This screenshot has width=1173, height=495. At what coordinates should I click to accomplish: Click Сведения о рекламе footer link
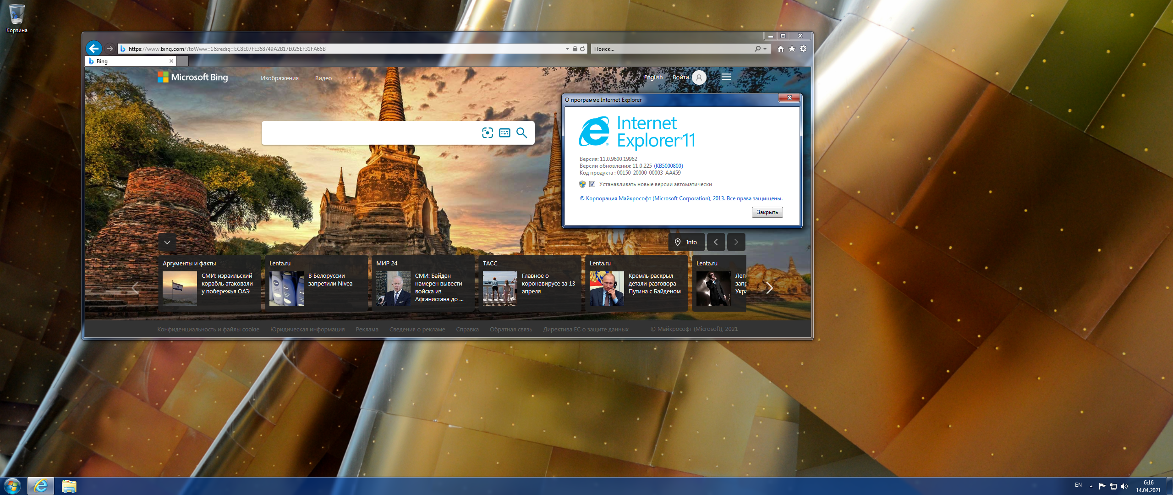coord(417,329)
